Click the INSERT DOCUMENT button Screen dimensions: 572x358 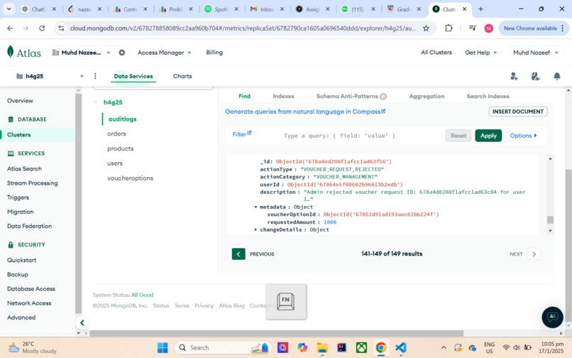(518, 112)
